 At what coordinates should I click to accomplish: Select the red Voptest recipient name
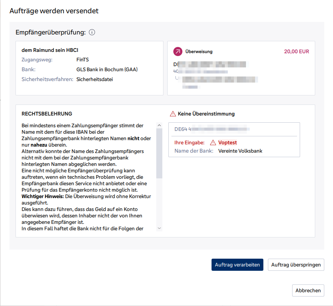coord(227,143)
